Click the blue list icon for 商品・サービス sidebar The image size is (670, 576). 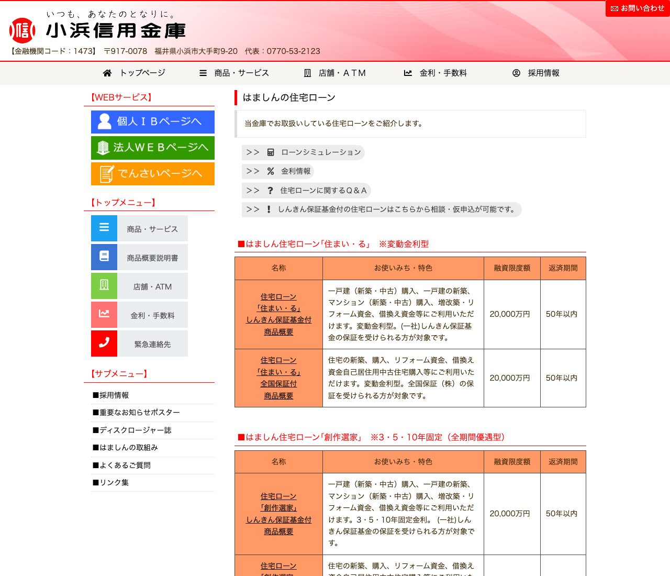(x=104, y=228)
